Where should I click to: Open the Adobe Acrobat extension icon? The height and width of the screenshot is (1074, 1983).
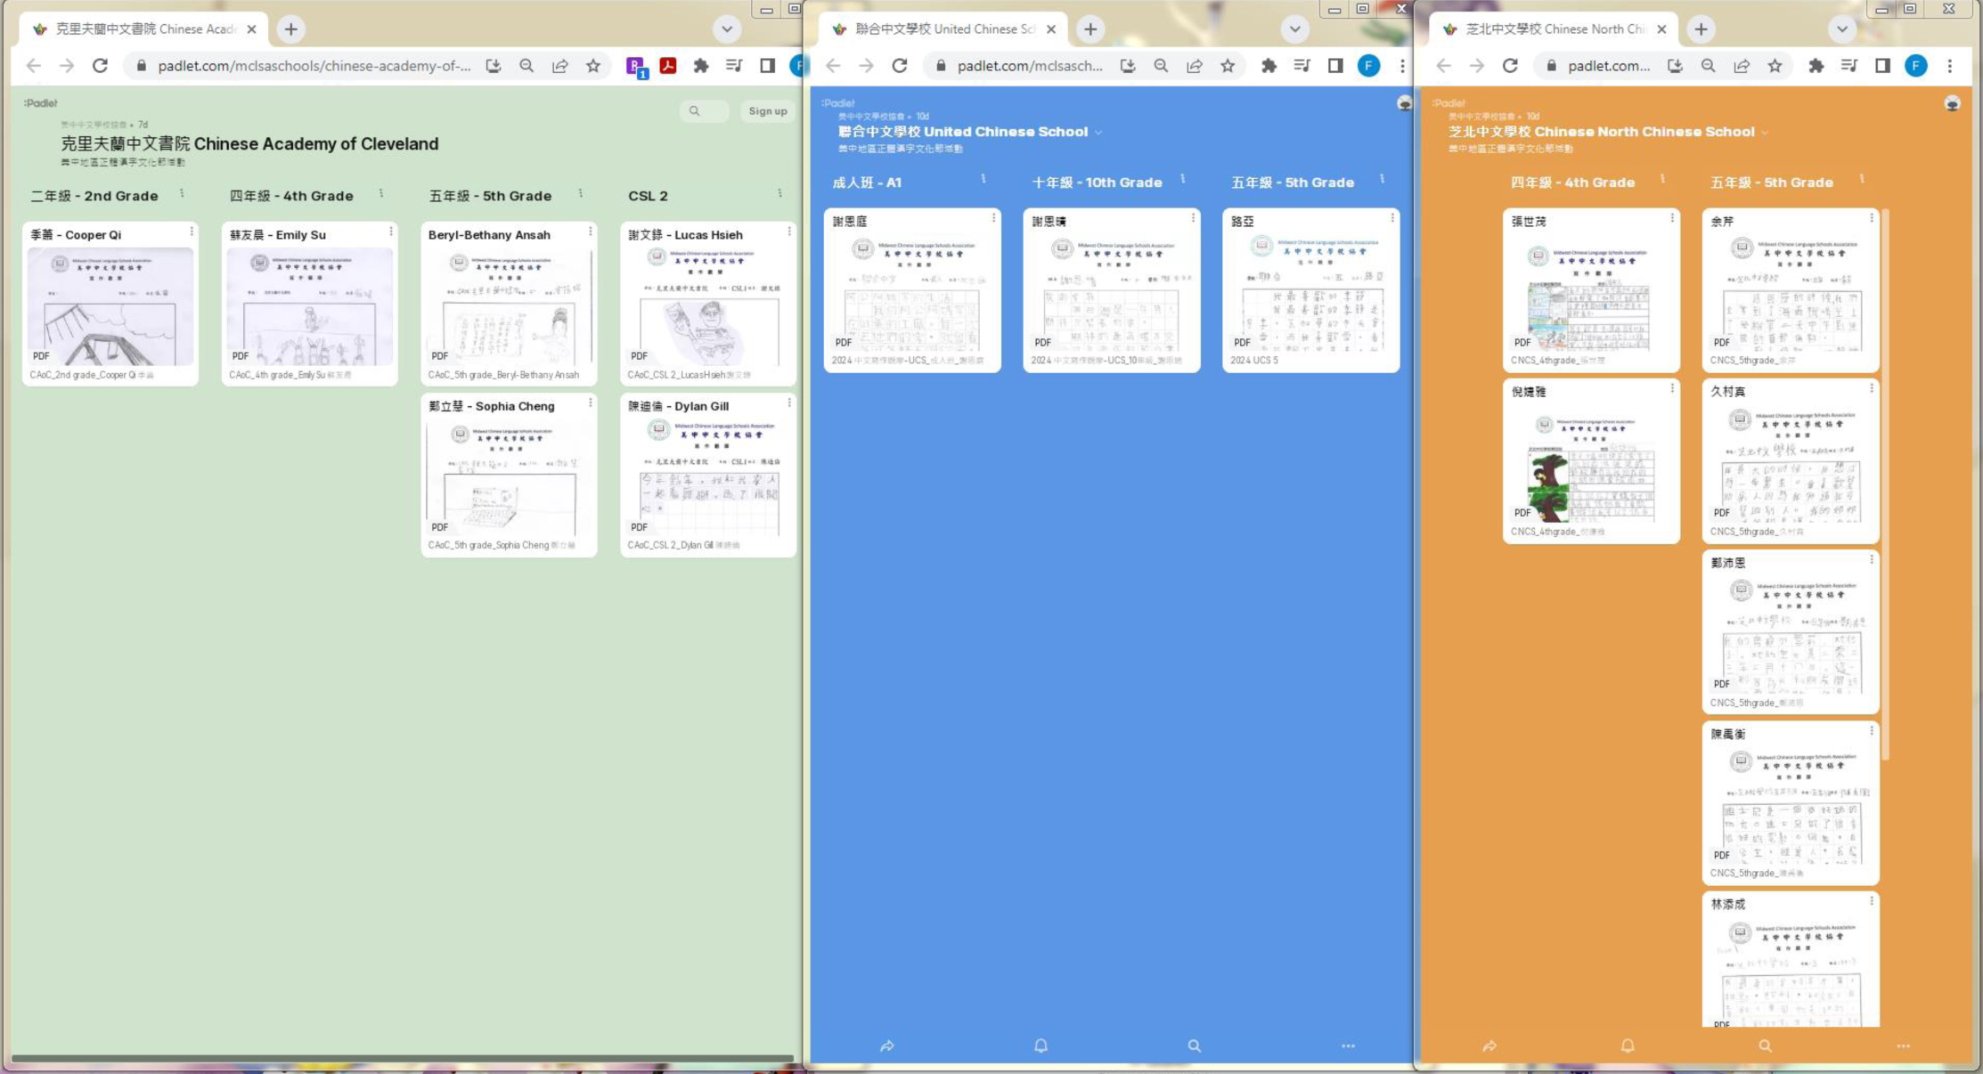pos(668,66)
